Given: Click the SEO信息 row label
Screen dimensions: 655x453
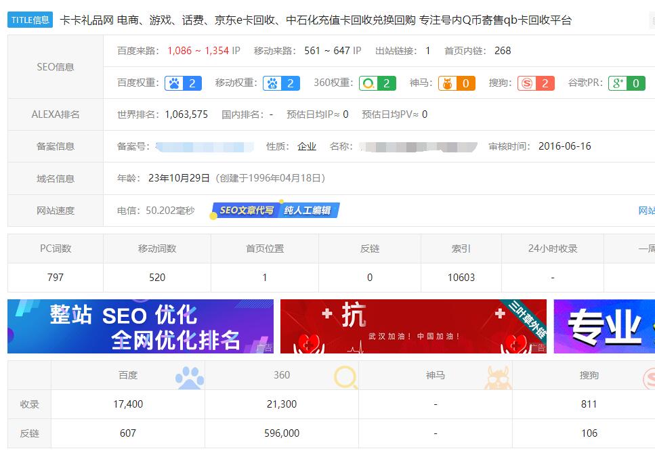Looking at the screenshot, I should coord(56,67).
